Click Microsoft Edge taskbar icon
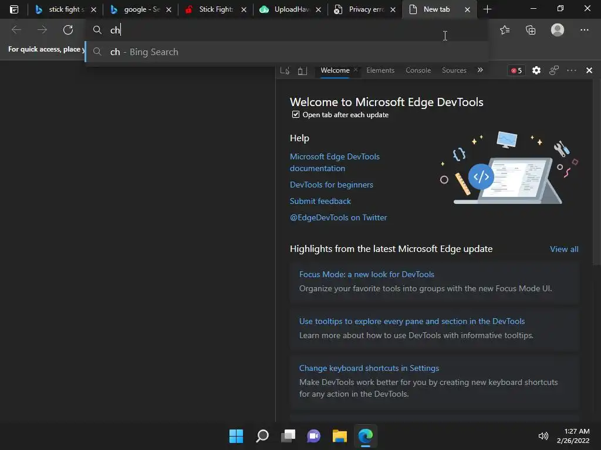Image resolution: width=601 pixels, height=450 pixels. click(365, 436)
